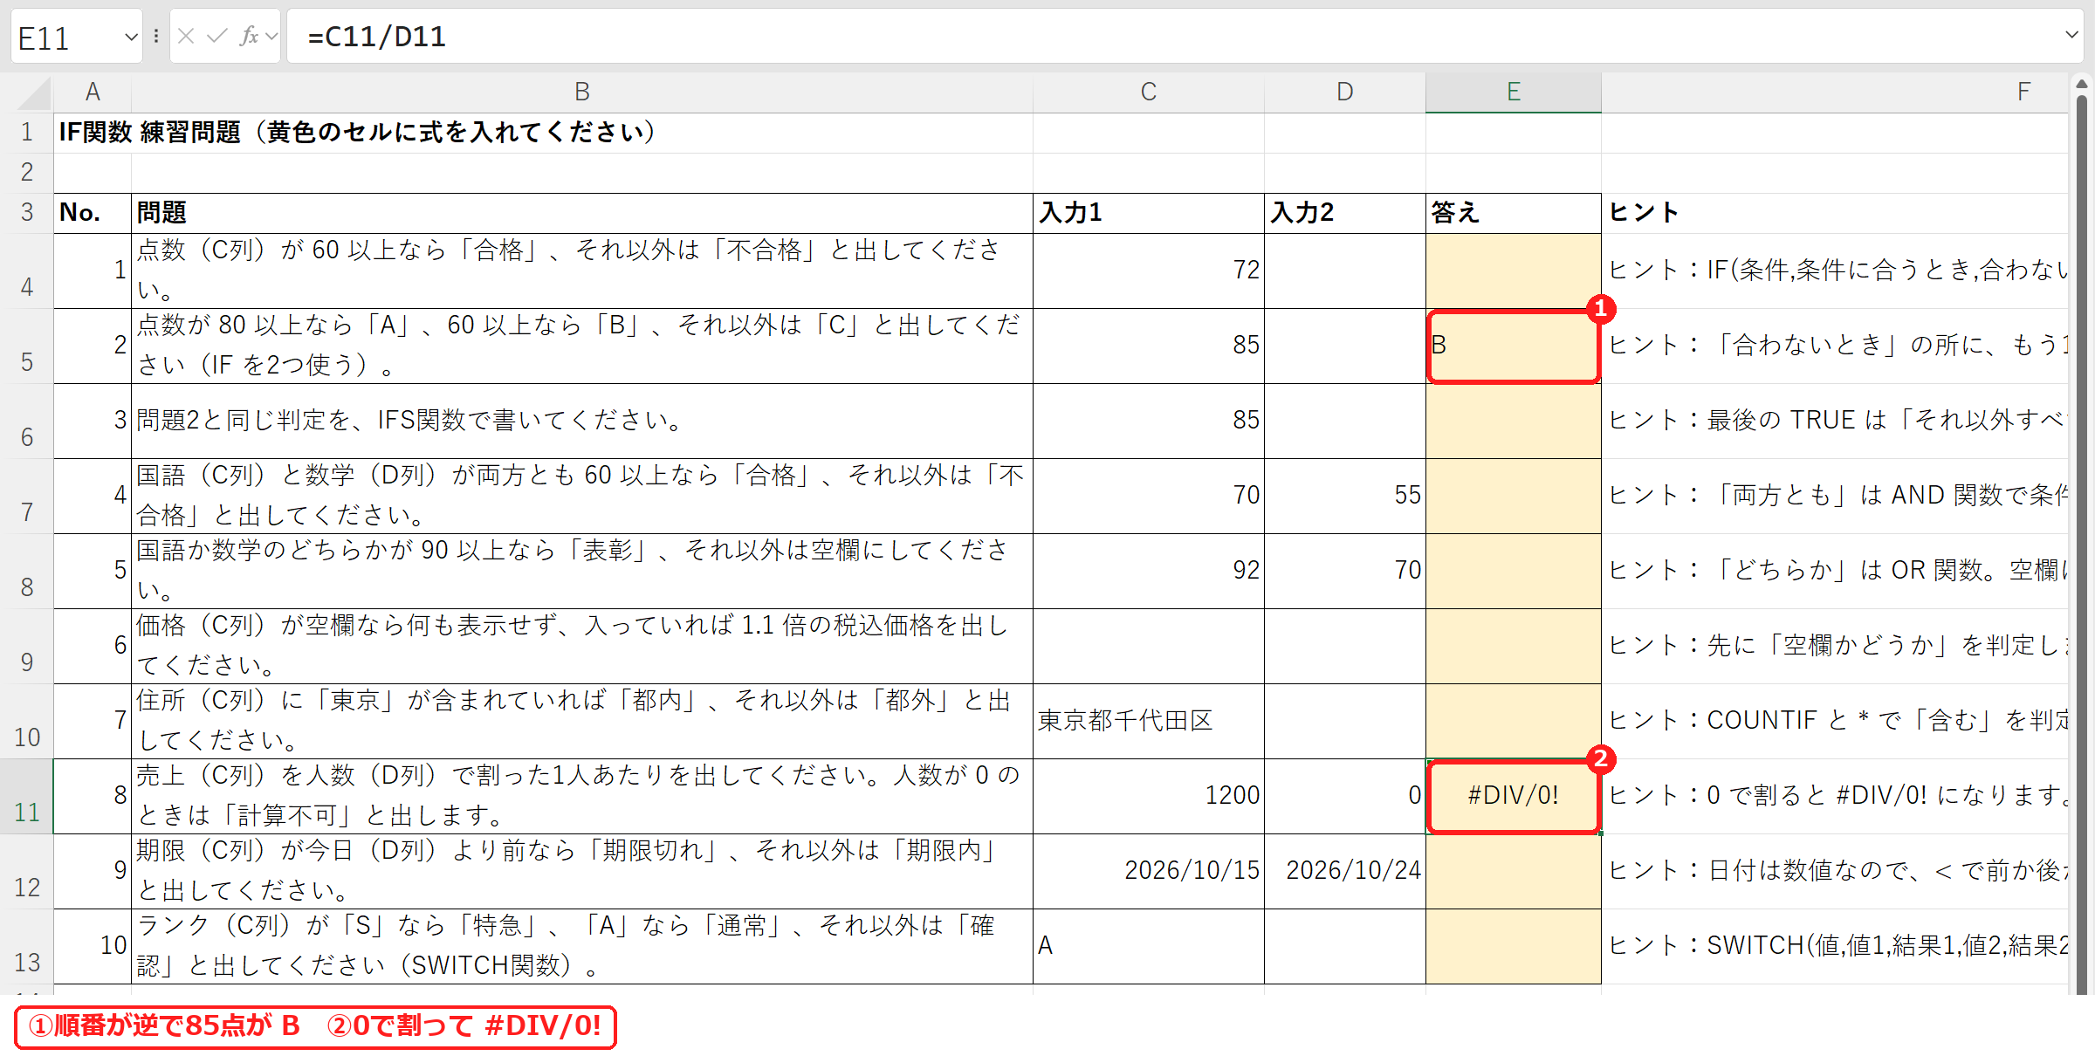Select column B header

[582, 92]
